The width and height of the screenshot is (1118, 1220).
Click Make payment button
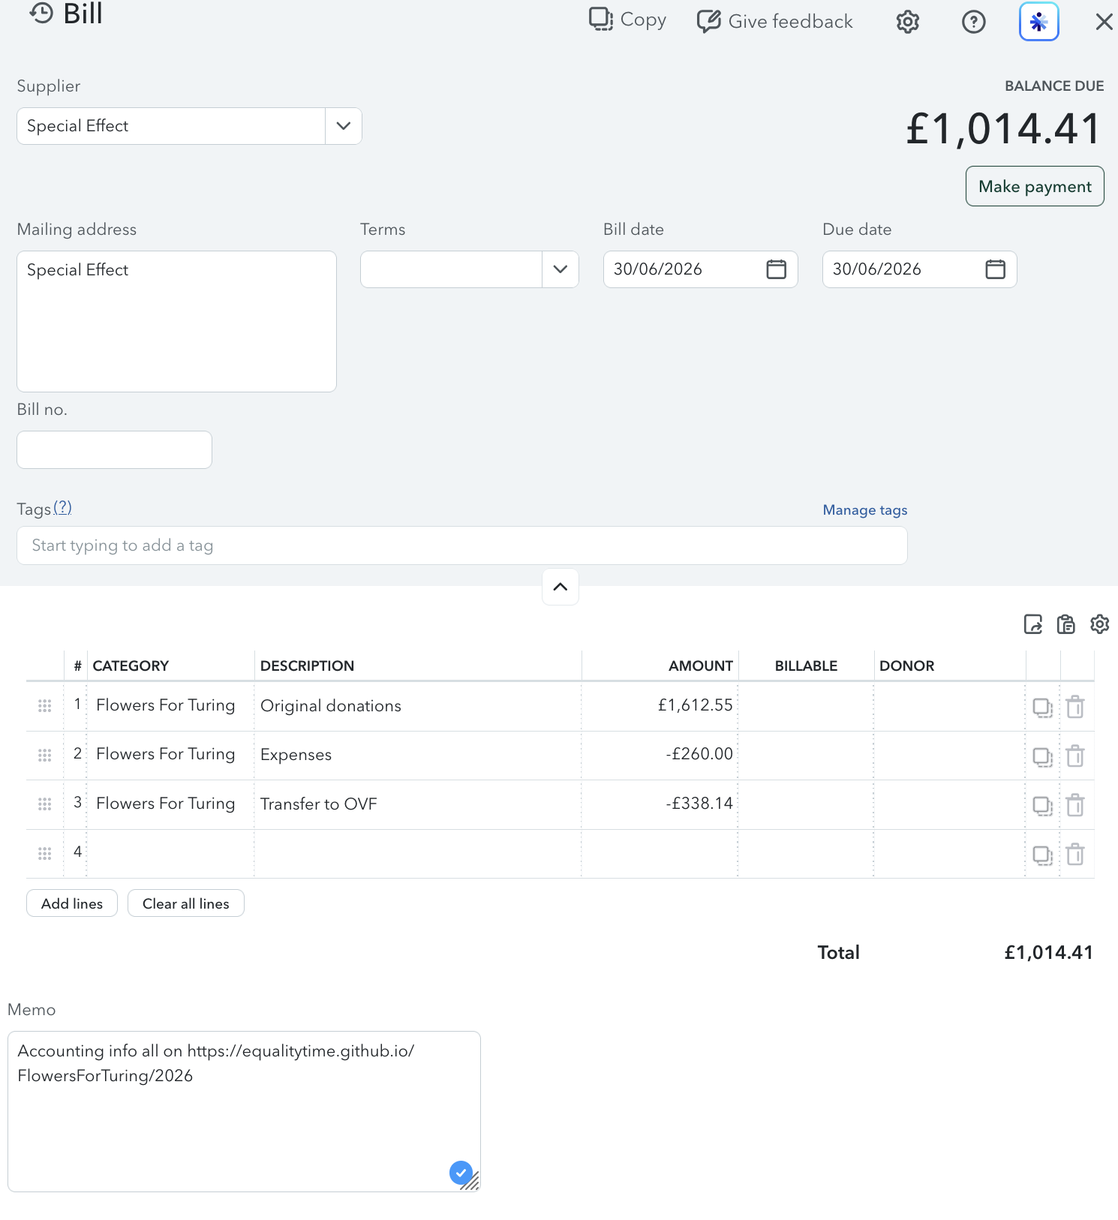[x=1035, y=186]
